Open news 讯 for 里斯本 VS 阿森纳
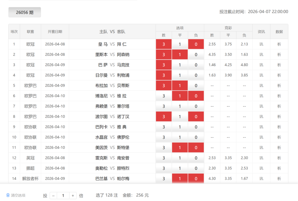298x201 pixels. point(261,55)
